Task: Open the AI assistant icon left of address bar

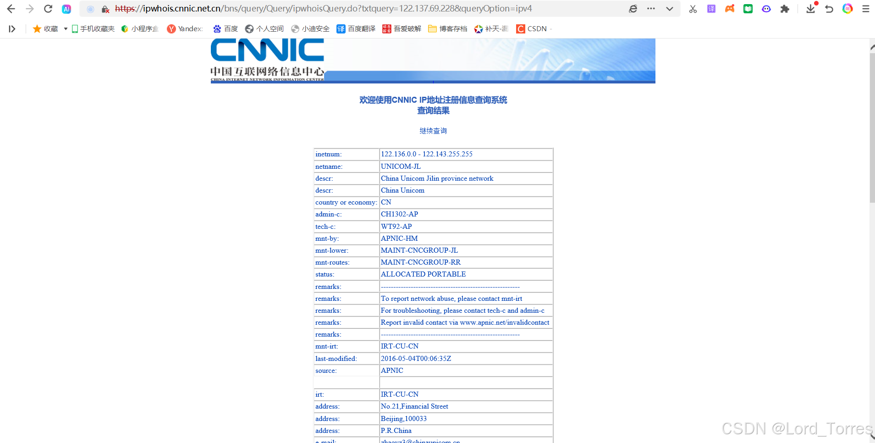Action: tap(66, 9)
